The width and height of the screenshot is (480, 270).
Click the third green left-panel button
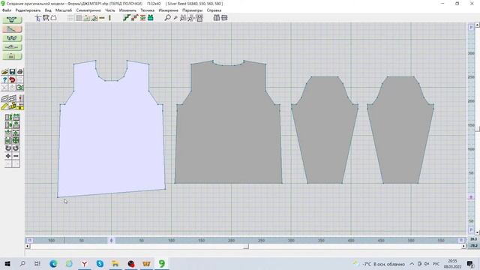point(12,38)
